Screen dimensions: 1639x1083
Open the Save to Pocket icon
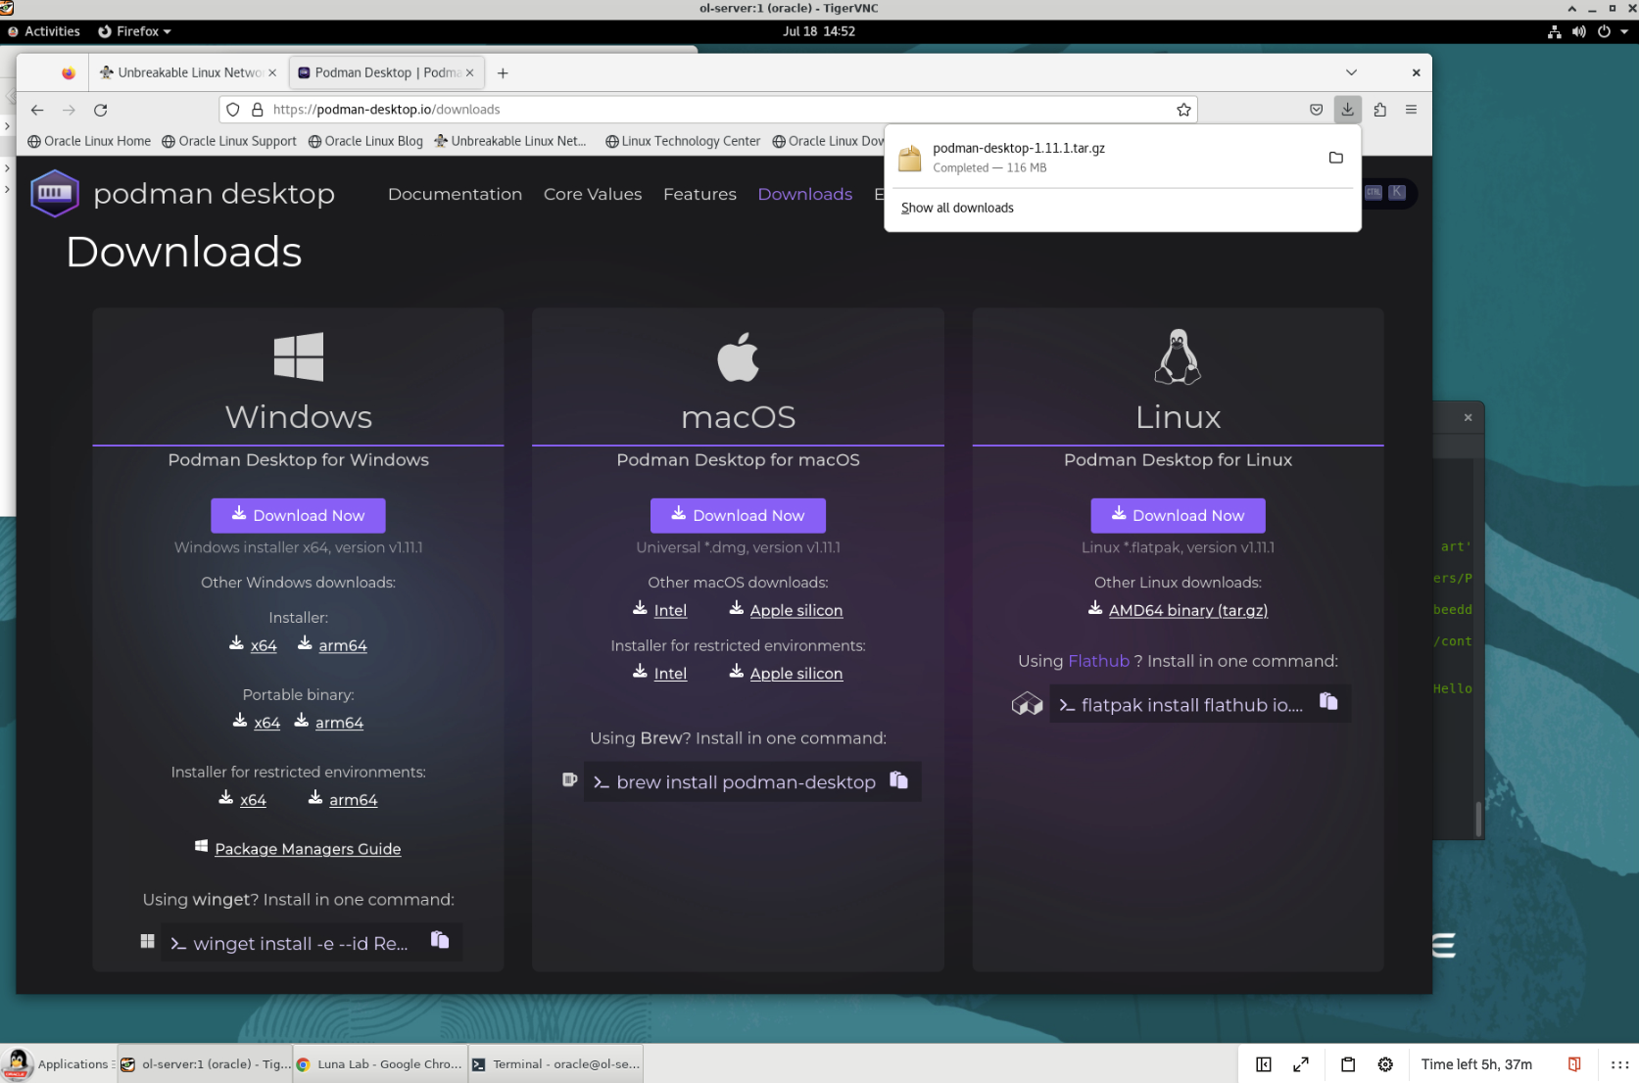click(x=1317, y=110)
